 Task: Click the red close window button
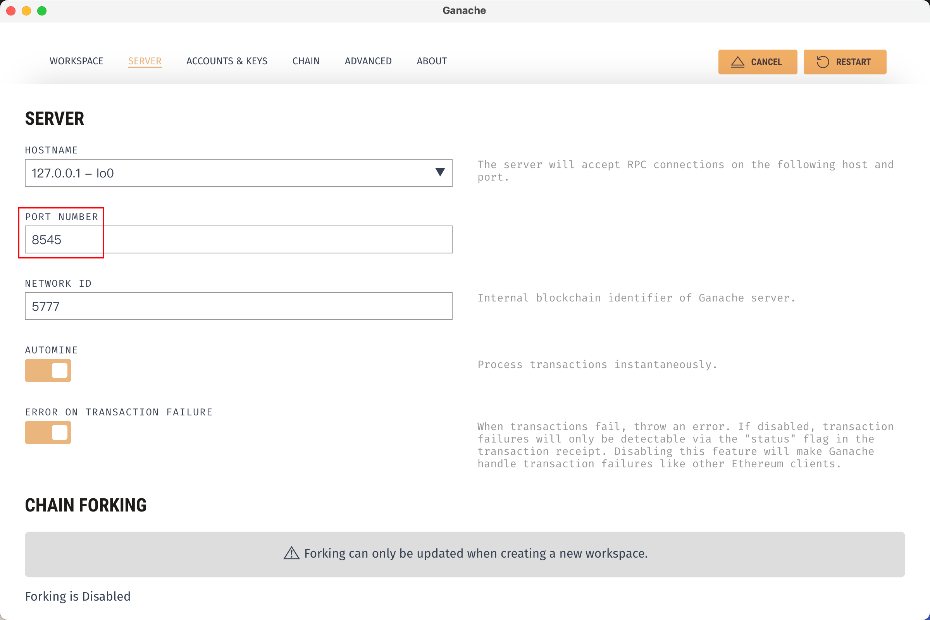[x=11, y=11]
